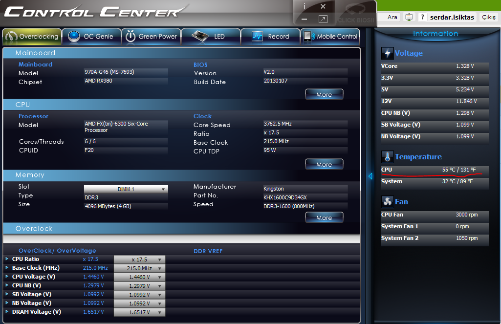
Task: Click the CPU temperature 55 °C / 131 °F
Action: click(459, 170)
